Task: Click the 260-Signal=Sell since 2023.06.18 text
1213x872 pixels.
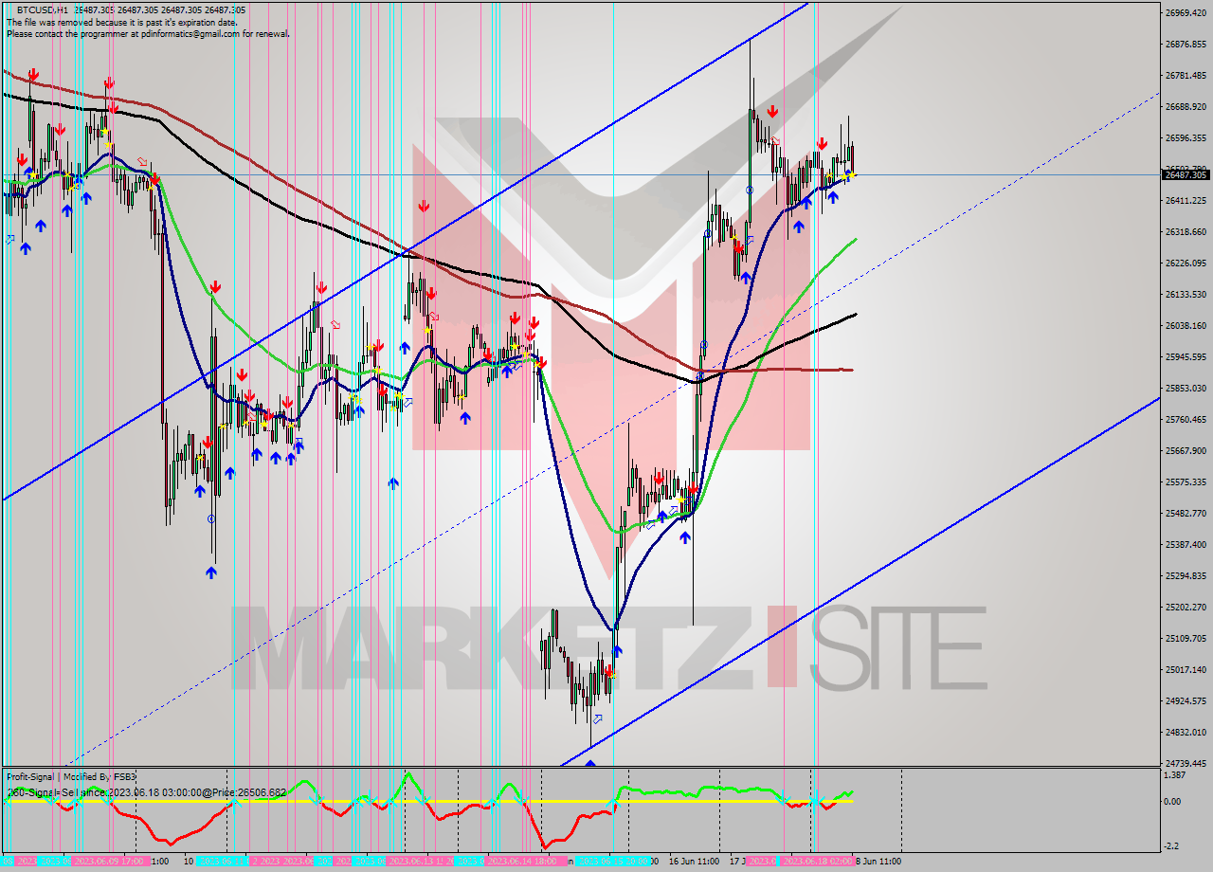Action: tap(146, 791)
